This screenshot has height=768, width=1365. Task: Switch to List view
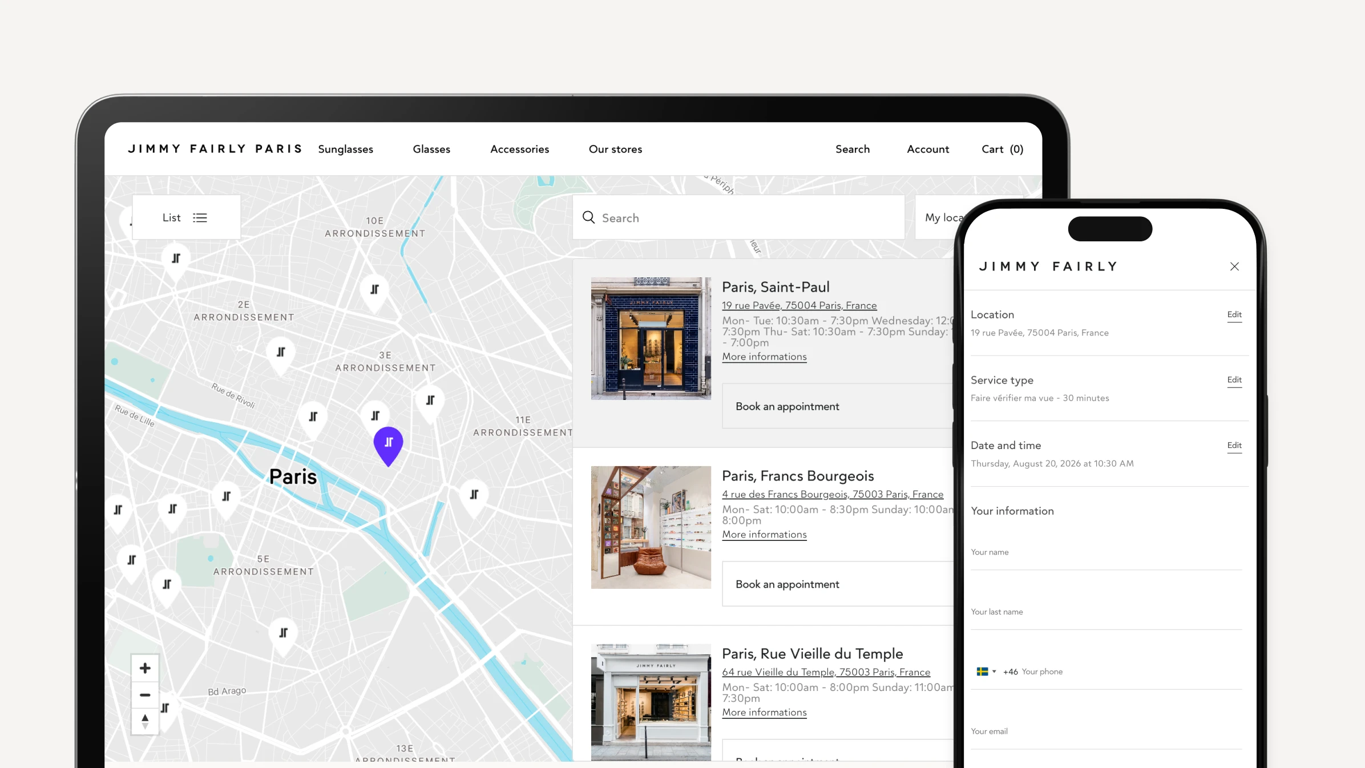(x=186, y=217)
